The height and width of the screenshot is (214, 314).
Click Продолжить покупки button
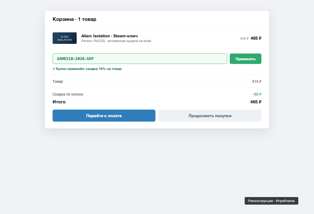pos(210,116)
